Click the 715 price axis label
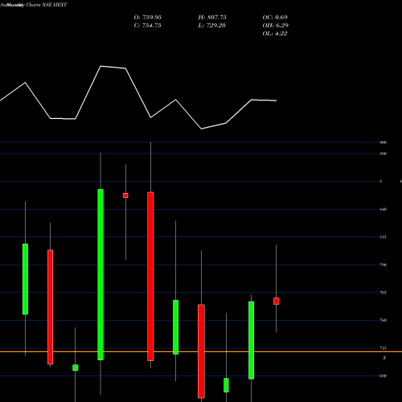 click(x=384, y=348)
